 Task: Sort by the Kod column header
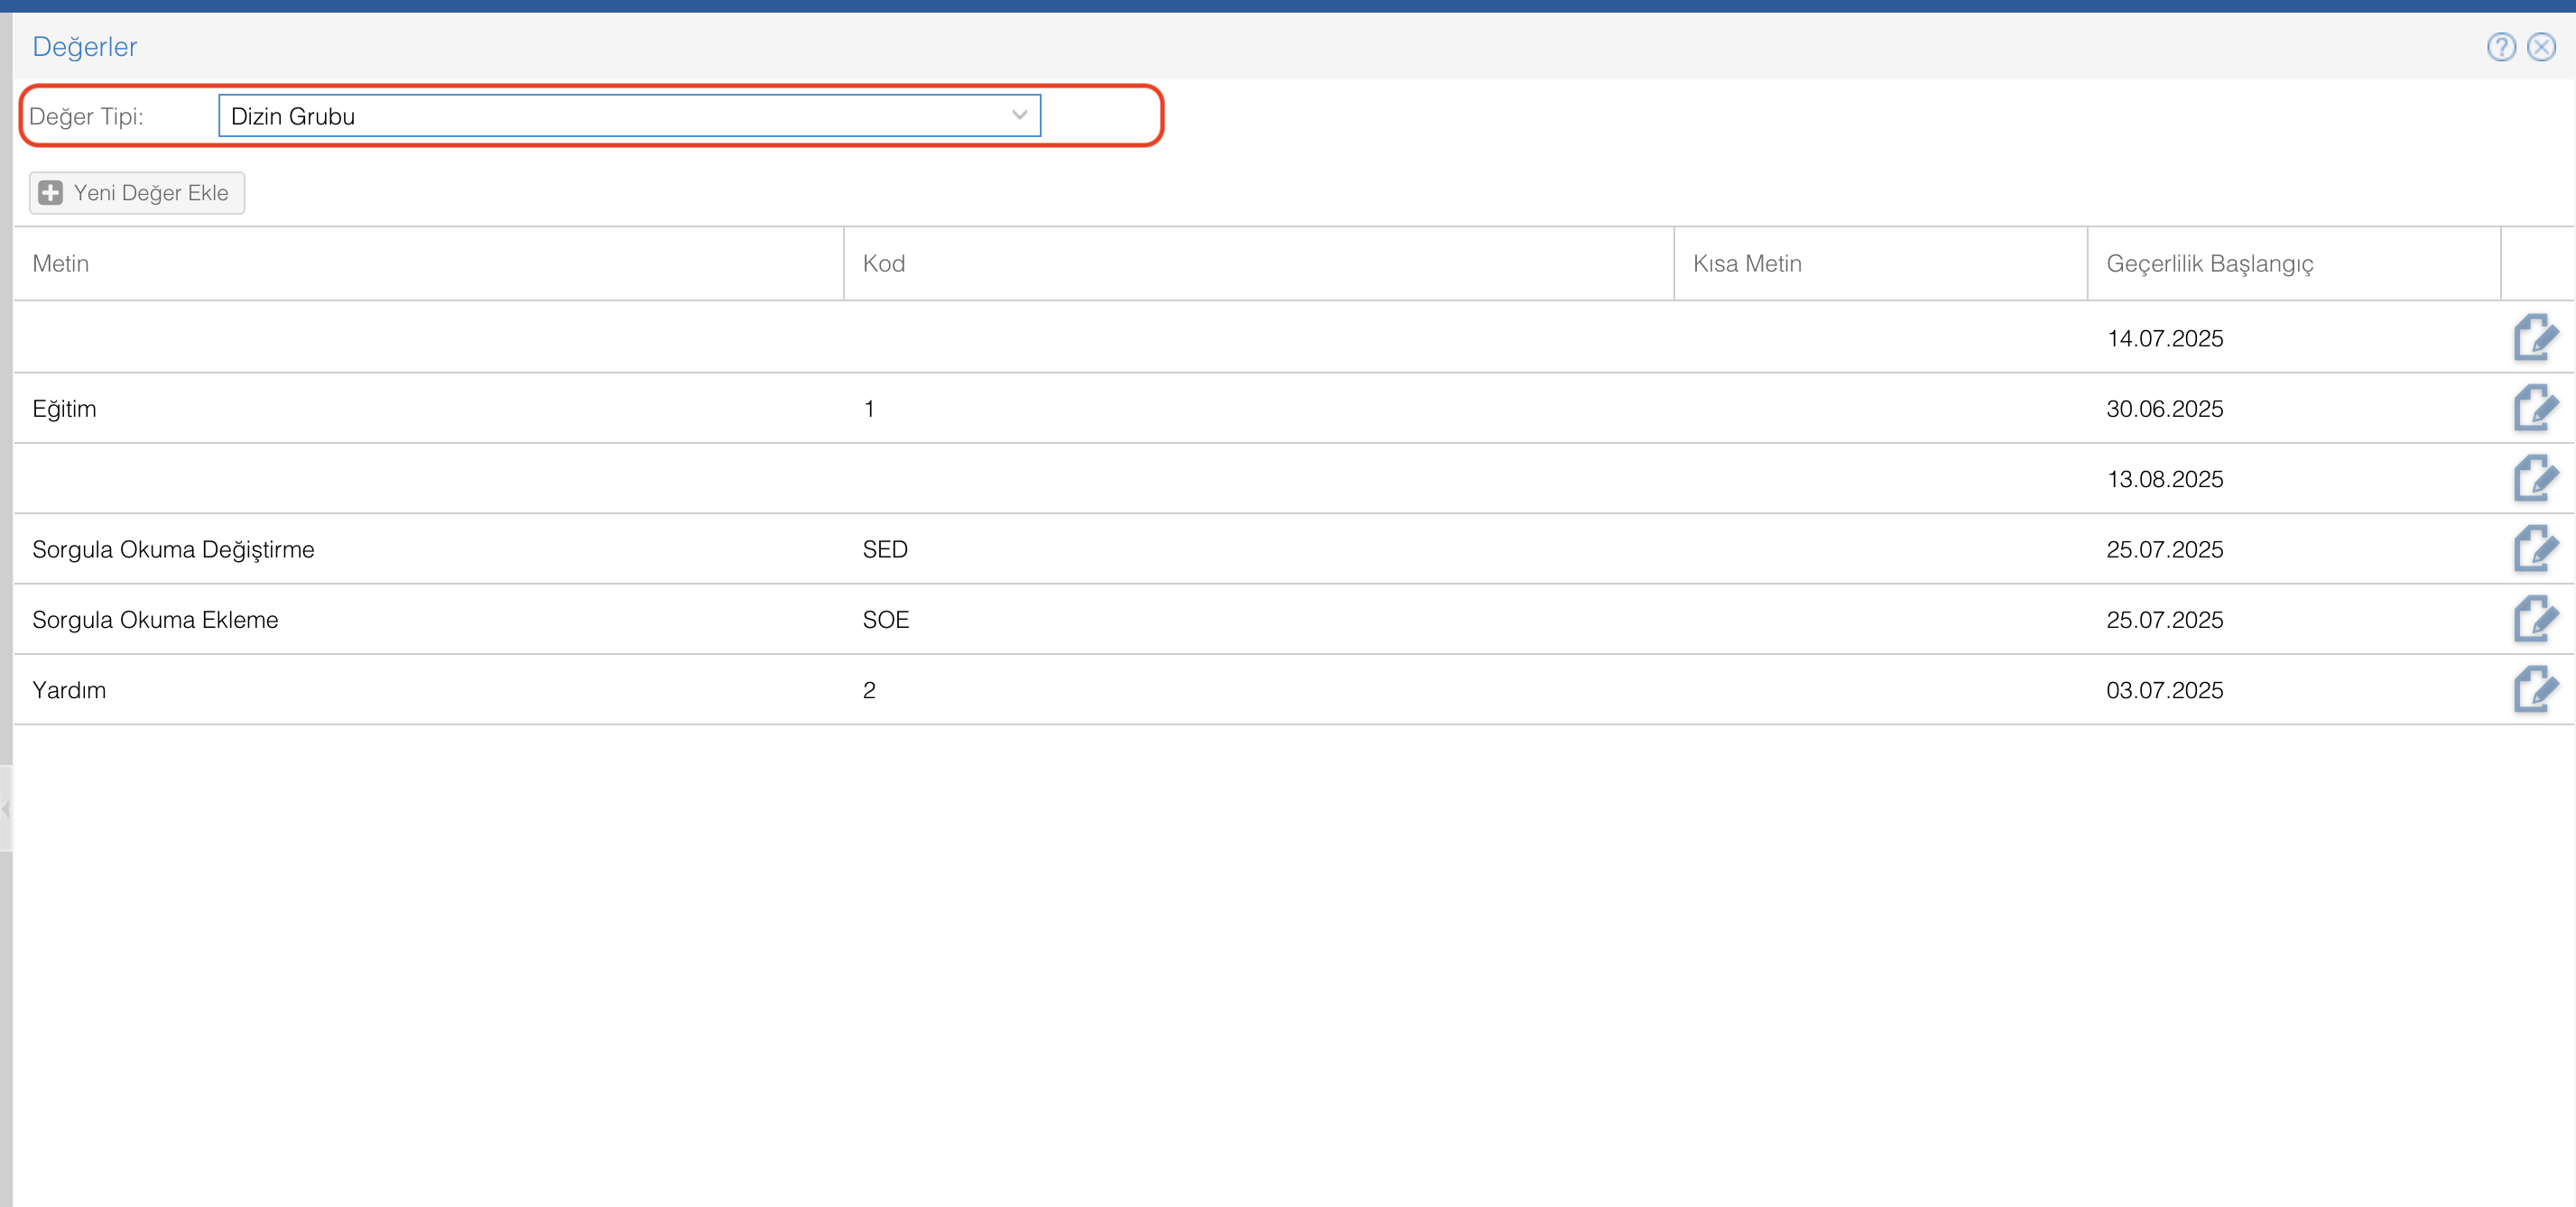tap(884, 263)
